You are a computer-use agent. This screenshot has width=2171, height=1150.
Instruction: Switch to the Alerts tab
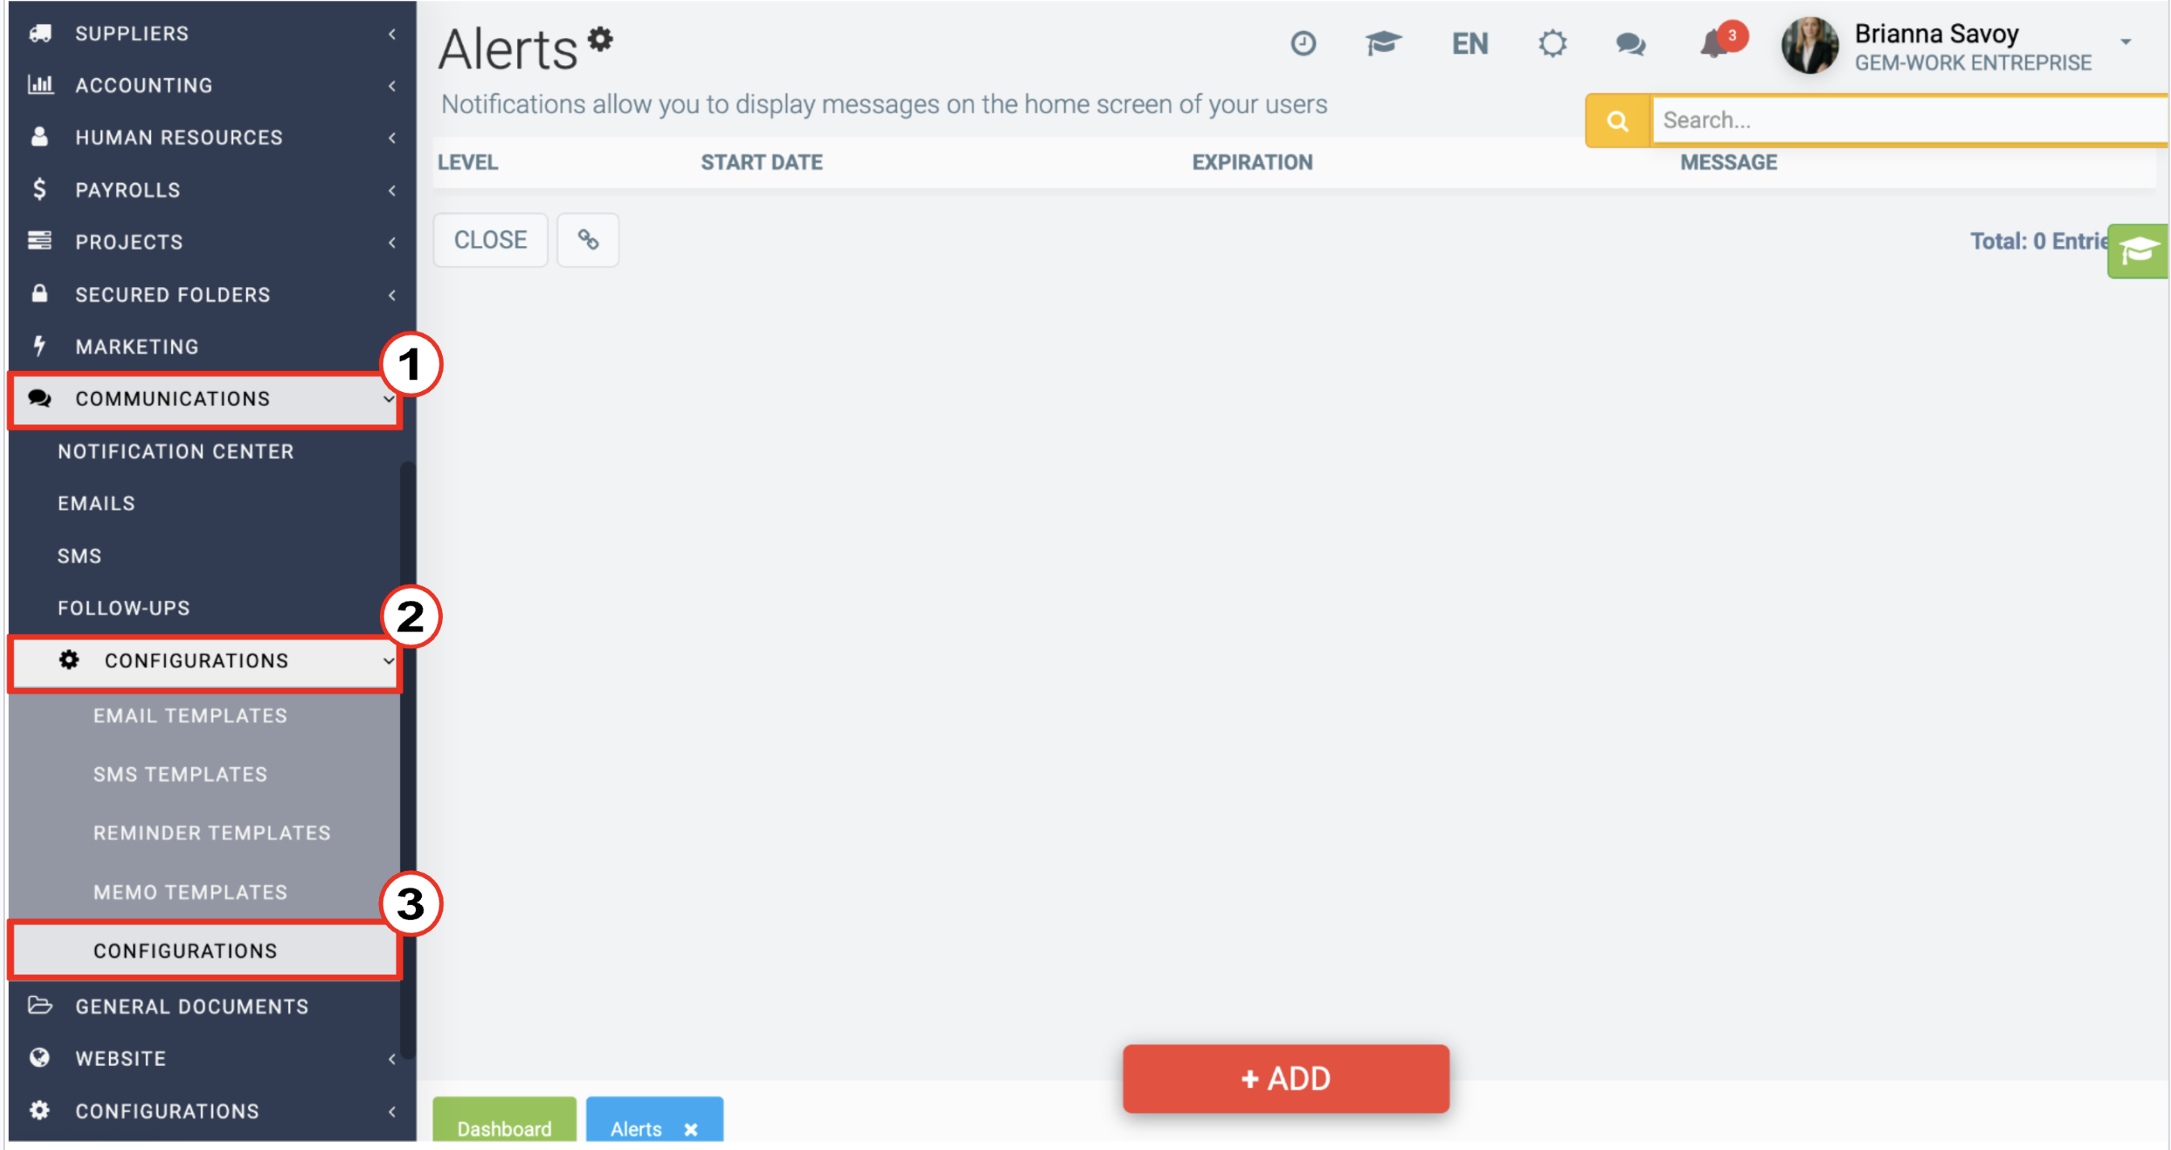click(x=636, y=1129)
